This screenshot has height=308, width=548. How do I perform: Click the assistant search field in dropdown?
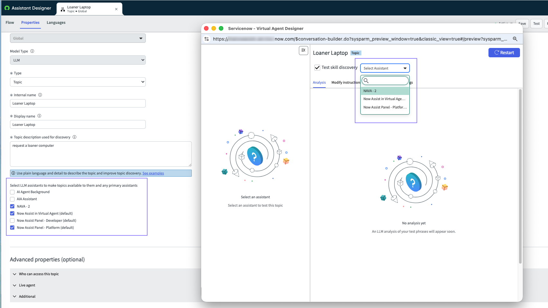(x=385, y=80)
